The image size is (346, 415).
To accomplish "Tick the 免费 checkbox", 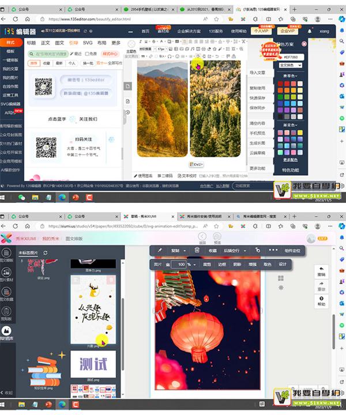I will click(86, 54).
